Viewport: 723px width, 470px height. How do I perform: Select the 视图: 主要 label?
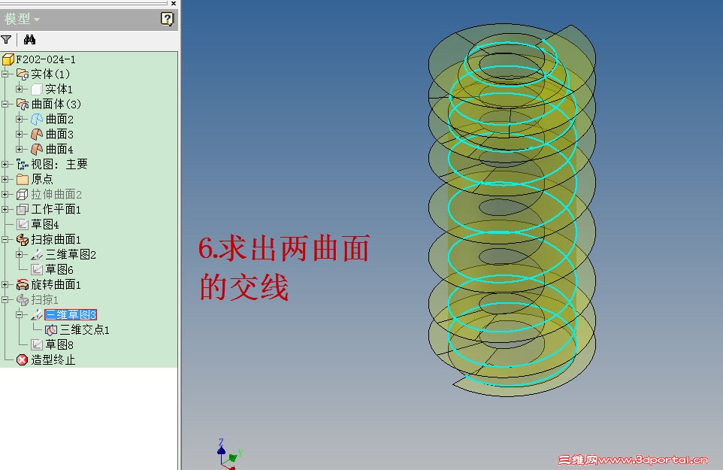point(59,164)
